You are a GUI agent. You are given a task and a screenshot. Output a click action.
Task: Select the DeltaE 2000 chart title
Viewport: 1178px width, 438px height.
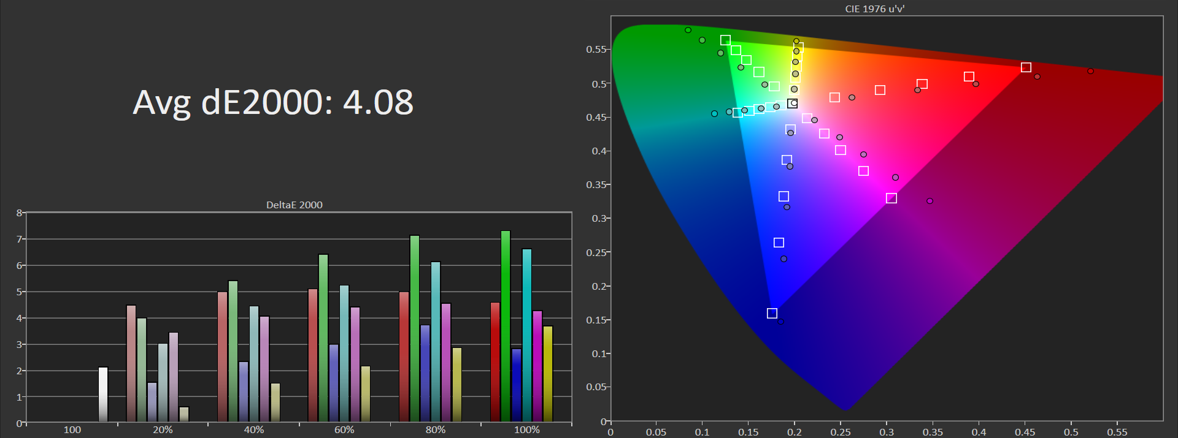[294, 205]
